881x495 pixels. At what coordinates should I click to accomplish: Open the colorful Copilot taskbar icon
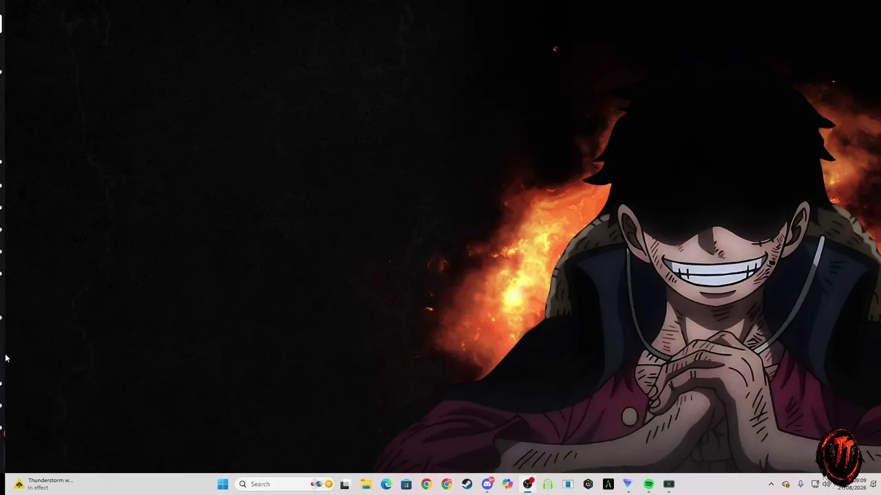pyautogui.click(x=507, y=484)
